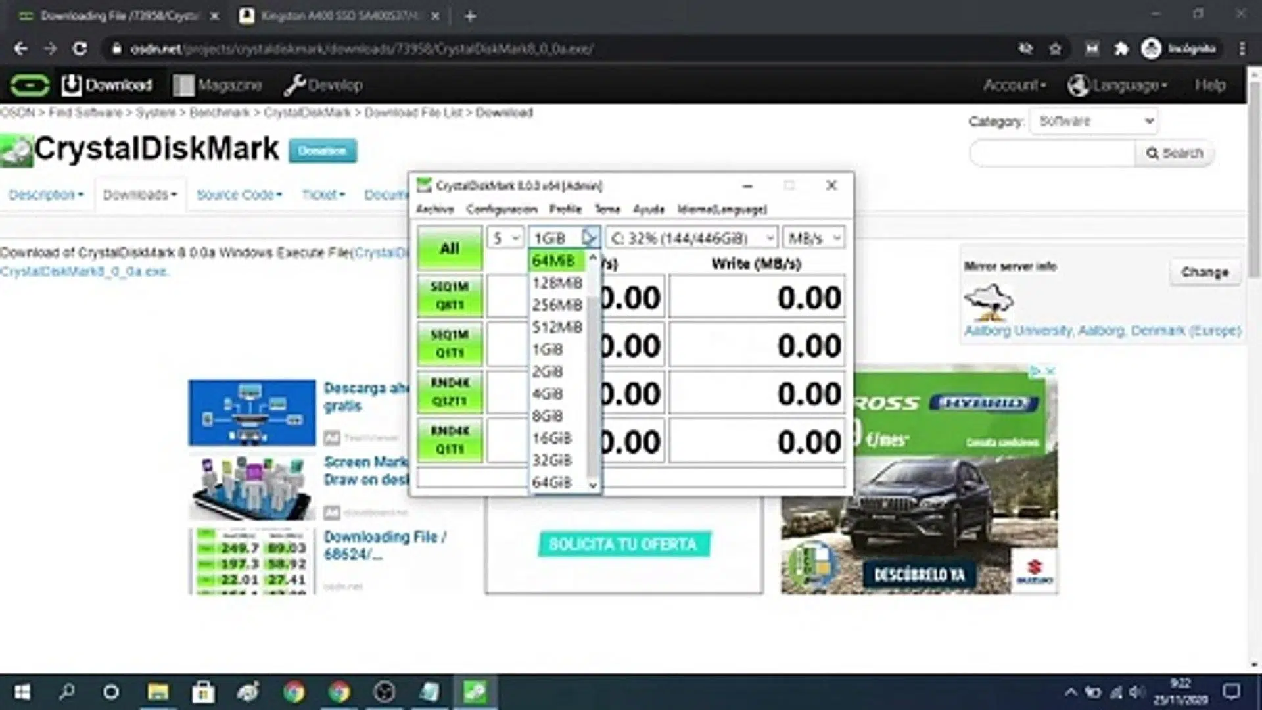Open the browser extensions puzzle icon
Image resolution: width=1262 pixels, height=710 pixels.
pos(1121,49)
